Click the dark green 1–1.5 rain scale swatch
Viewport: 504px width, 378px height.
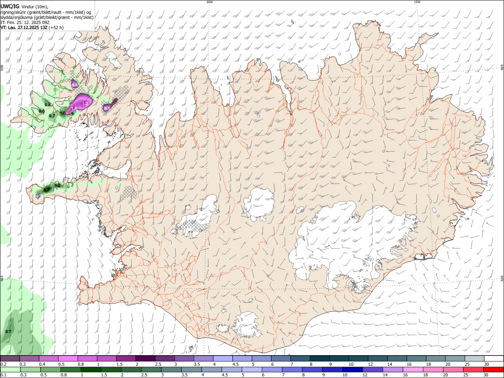pos(91,369)
